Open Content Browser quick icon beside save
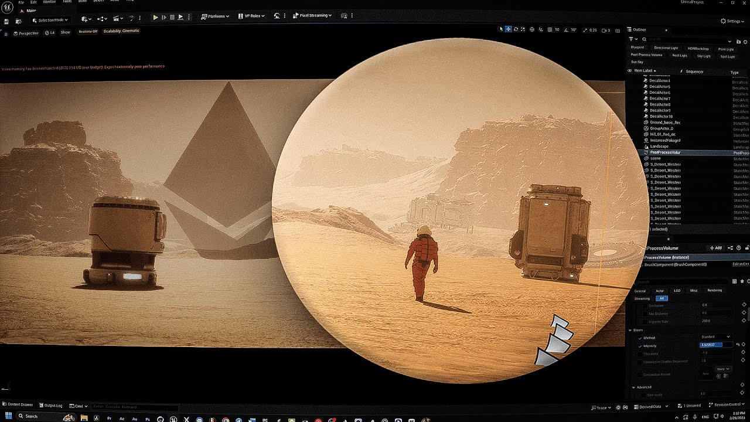The height and width of the screenshot is (422, 750). [18, 21]
